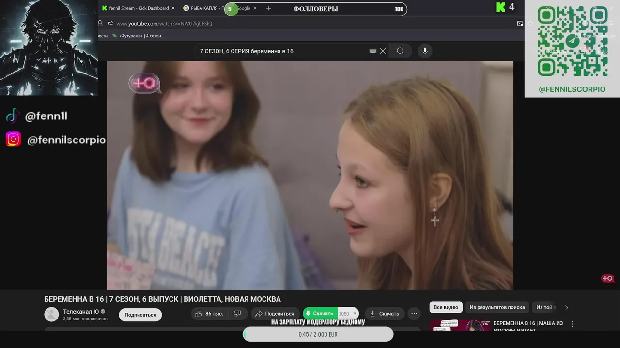The width and height of the screenshot is (620, 348).
Task: Select the Все видео filter chip
Action: pyautogui.click(x=446, y=307)
